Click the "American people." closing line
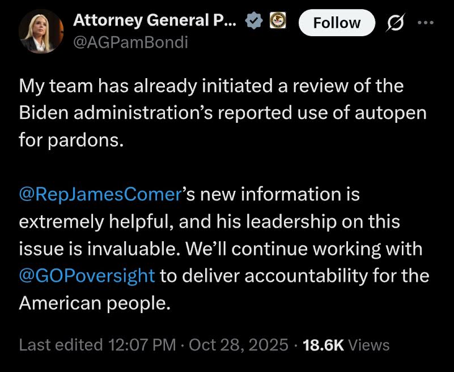This screenshot has width=454, height=372. point(95,302)
